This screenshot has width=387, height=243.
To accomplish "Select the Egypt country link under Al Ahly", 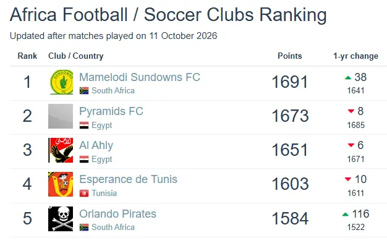I will (101, 160).
